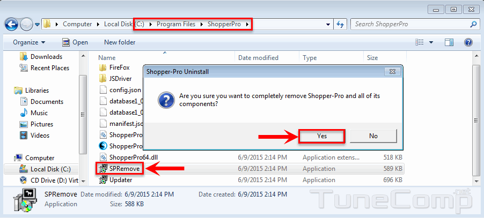Screen dimensions: 484x218
Task: Select CD Drive (D:) in navigation pane
Action: point(54,180)
